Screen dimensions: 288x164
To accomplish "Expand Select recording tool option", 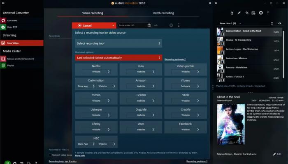I will tap(118, 43).
